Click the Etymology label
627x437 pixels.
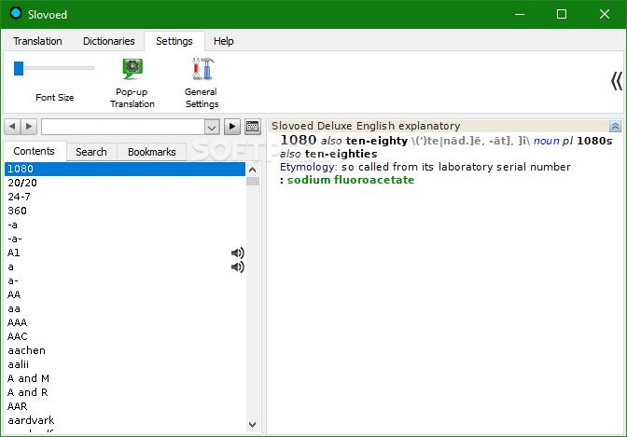(308, 167)
